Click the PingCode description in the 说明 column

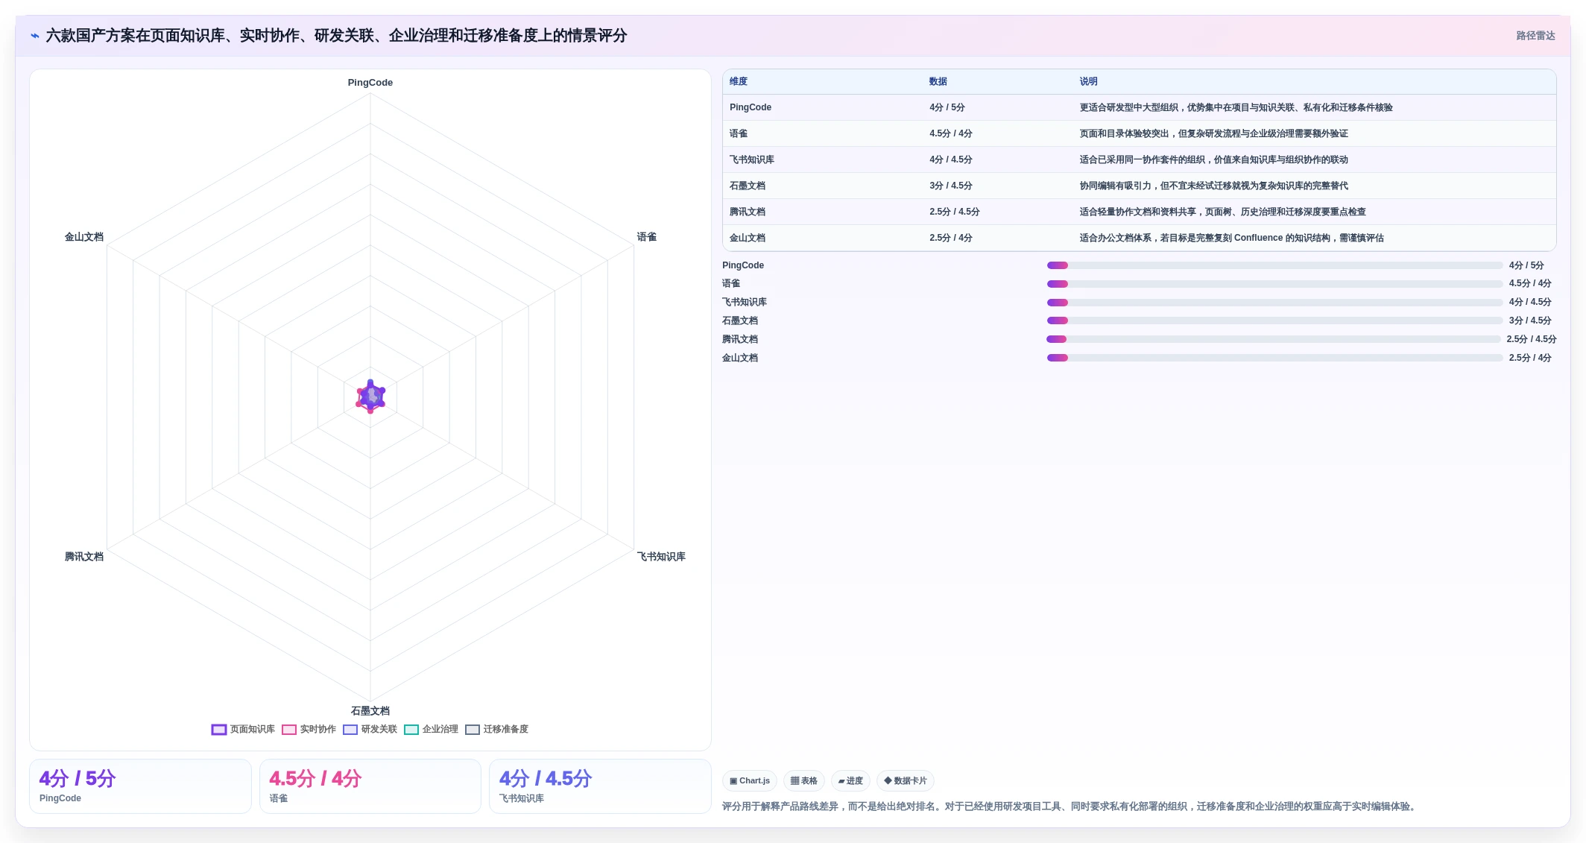(1236, 107)
